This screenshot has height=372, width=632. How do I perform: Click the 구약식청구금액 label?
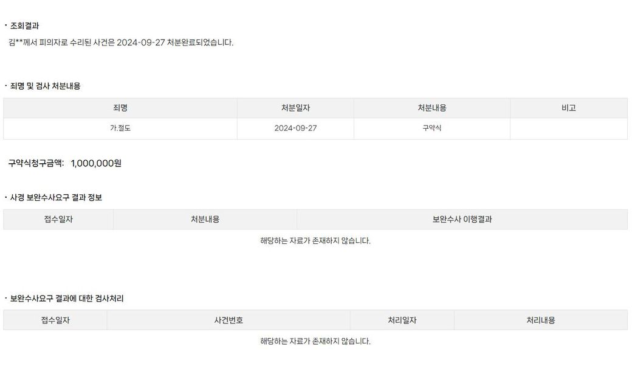click(x=36, y=163)
